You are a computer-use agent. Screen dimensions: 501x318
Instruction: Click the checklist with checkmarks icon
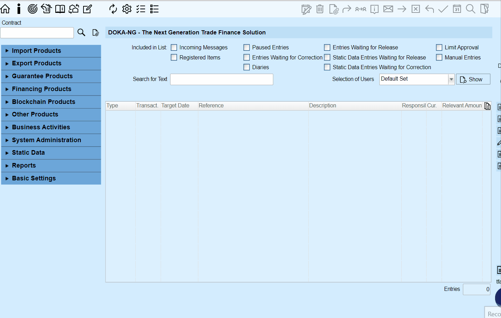141,9
